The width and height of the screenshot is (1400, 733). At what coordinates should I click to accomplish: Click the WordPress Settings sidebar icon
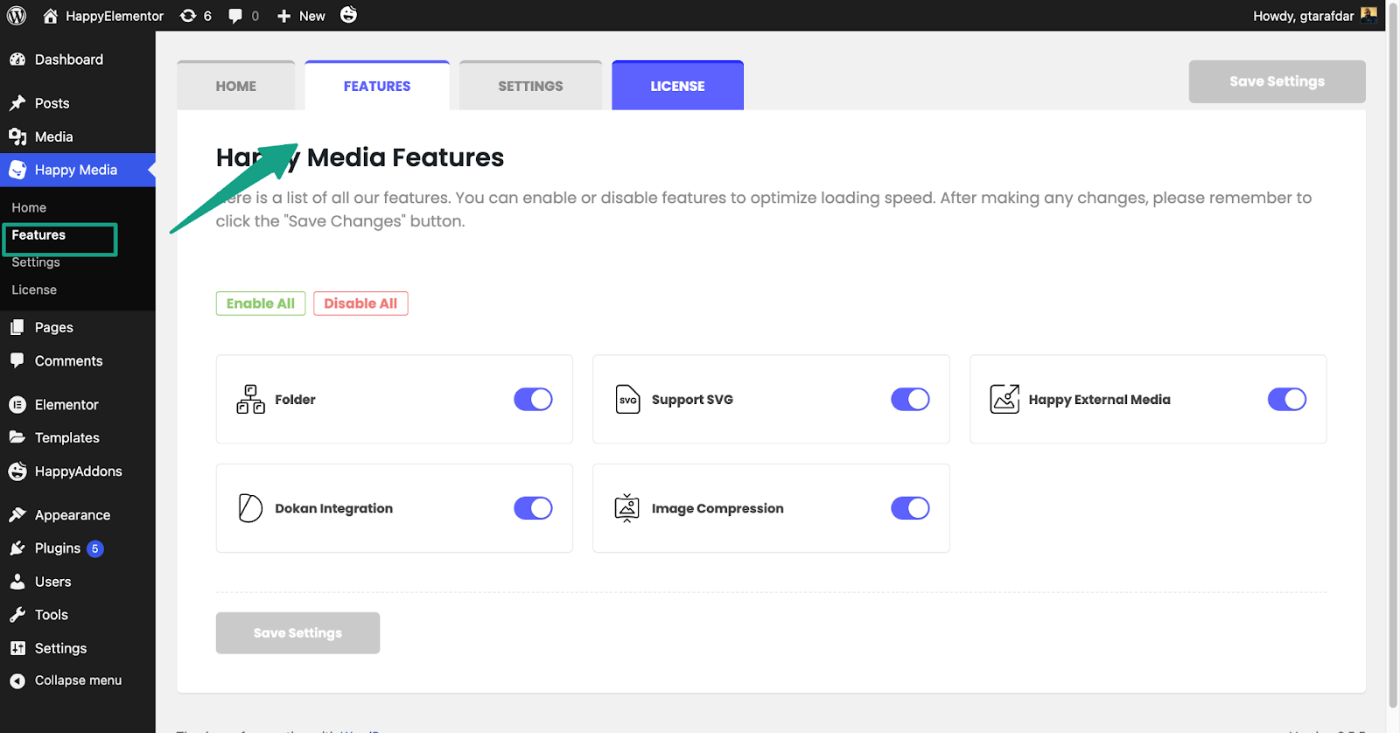coord(17,648)
